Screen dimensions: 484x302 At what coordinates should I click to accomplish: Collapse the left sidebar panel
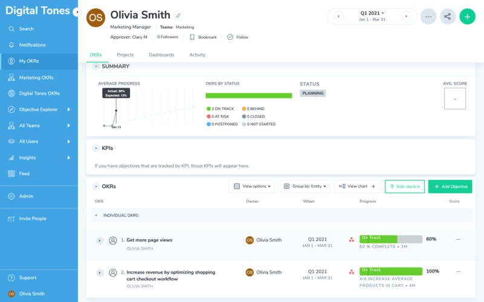76,12
